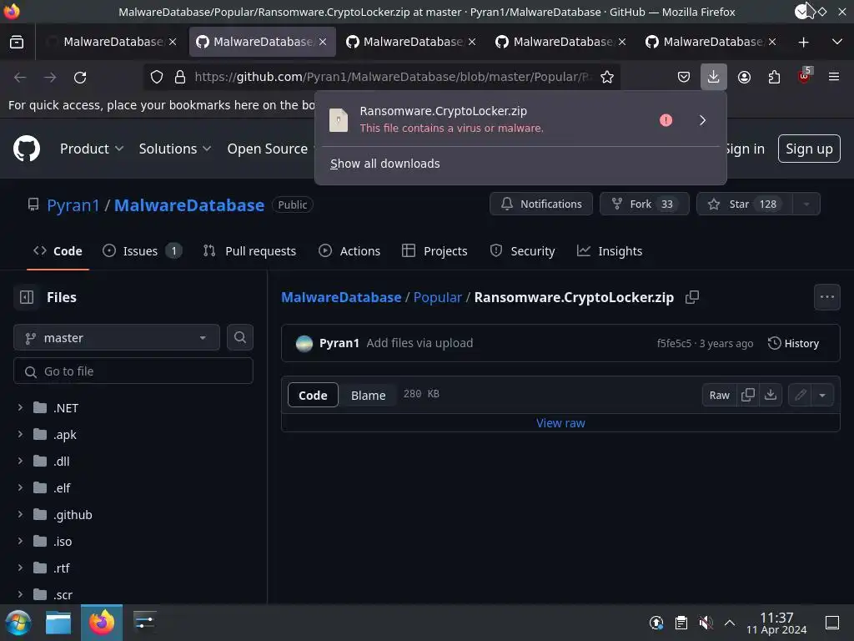
Task: Open the .rtf folder
Action: (x=62, y=568)
